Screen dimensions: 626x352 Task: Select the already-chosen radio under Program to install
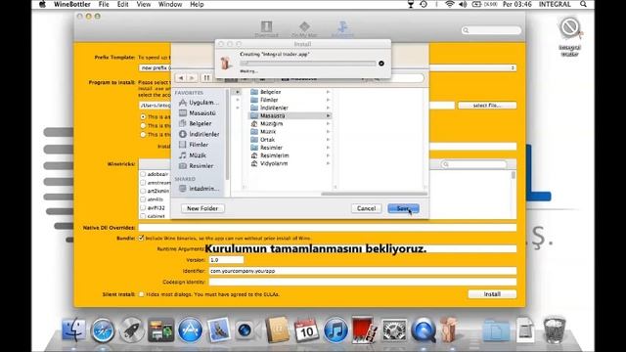[x=143, y=117]
